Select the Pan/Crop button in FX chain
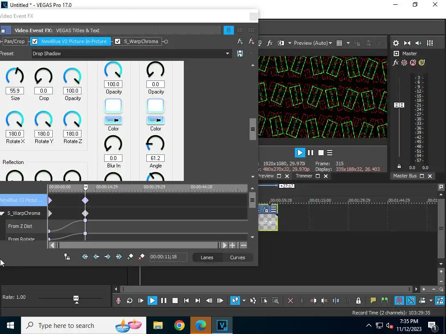The height and width of the screenshot is (334, 446). click(x=14, y=41)
